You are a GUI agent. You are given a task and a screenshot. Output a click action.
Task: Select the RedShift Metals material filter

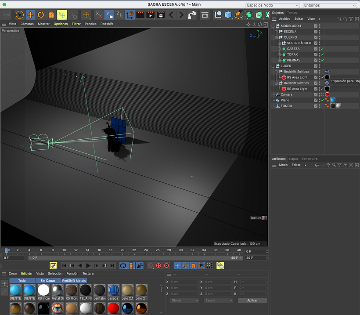[x=74, y=281]
